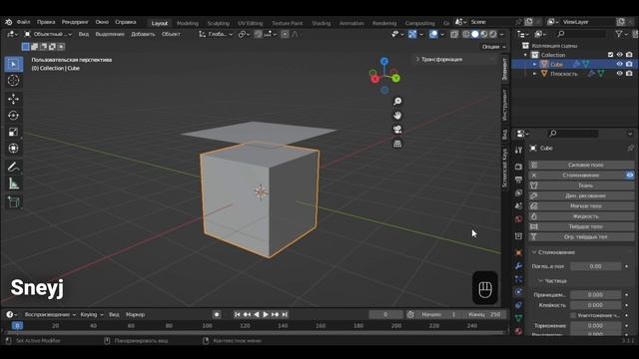This screenshot has width=639, height=359.
Task: Click the Силовое поле physics button
Action: pyautogui.click(x=581, y=165)
